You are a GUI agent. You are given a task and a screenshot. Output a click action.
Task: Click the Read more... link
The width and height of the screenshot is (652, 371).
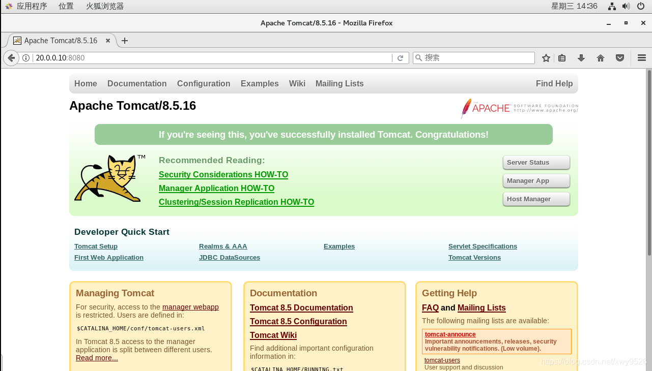coord(97,358)
